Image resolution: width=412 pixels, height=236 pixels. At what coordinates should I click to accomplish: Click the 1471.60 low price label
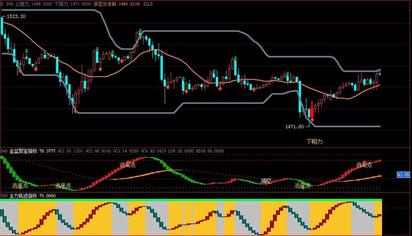[294, 127]
